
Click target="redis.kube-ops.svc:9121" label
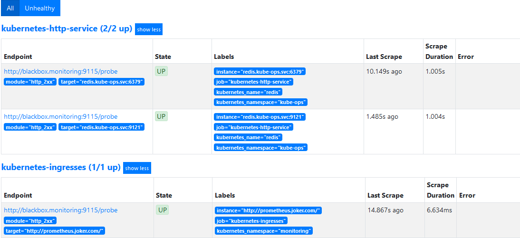[x=101, y=127]
